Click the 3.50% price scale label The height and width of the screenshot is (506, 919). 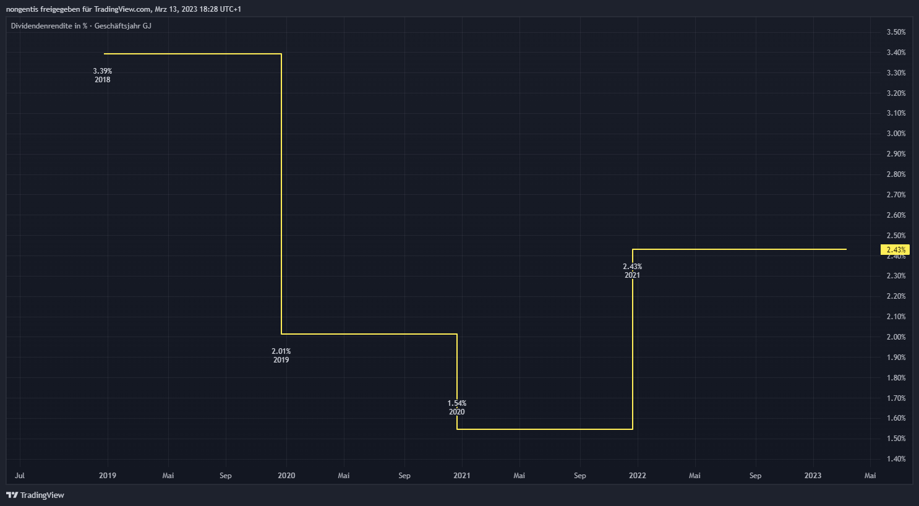click(x=895, y=32)
